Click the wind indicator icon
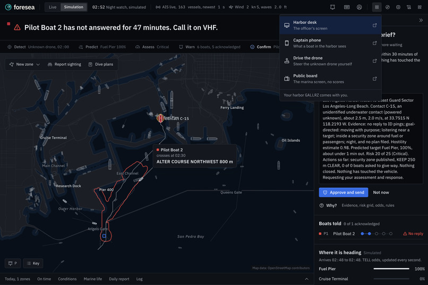This screenshot has width=428, height=285. pyautogui.click(x=231, y=7)
